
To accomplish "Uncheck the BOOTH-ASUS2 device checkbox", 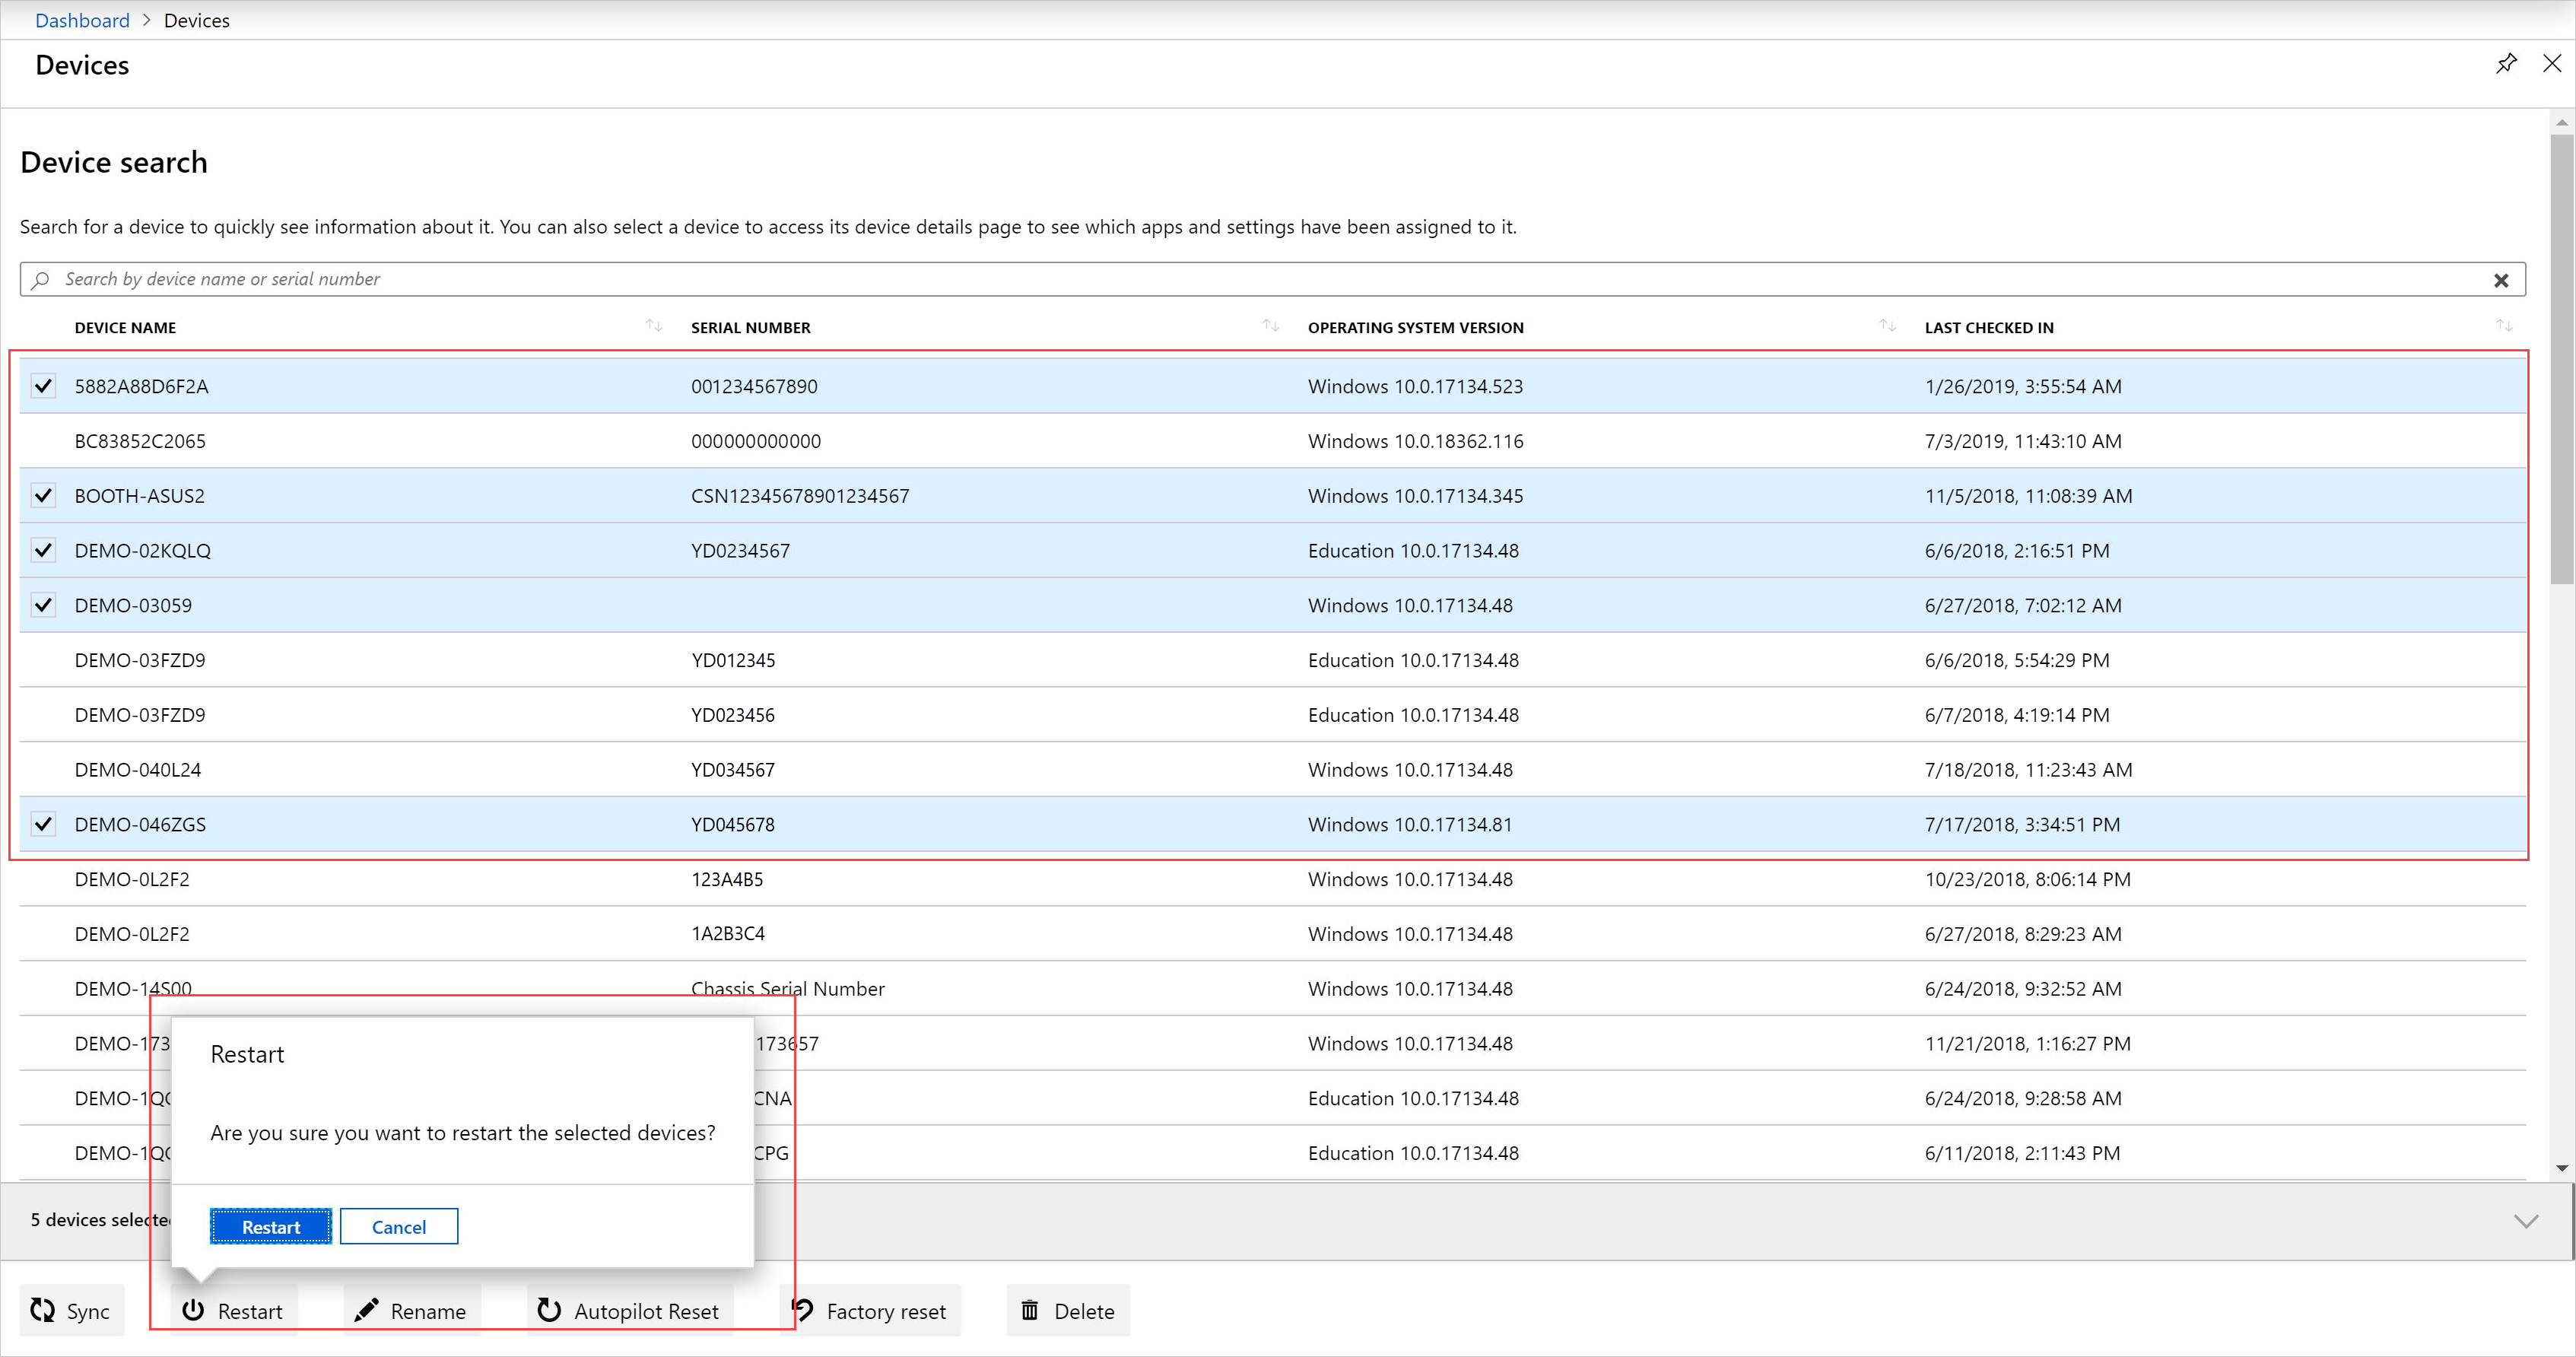I will [x=43, y=495].
